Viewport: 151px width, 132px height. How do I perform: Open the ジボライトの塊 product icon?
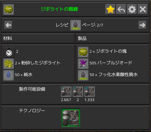pyautogui.click(x=83, y=52)
